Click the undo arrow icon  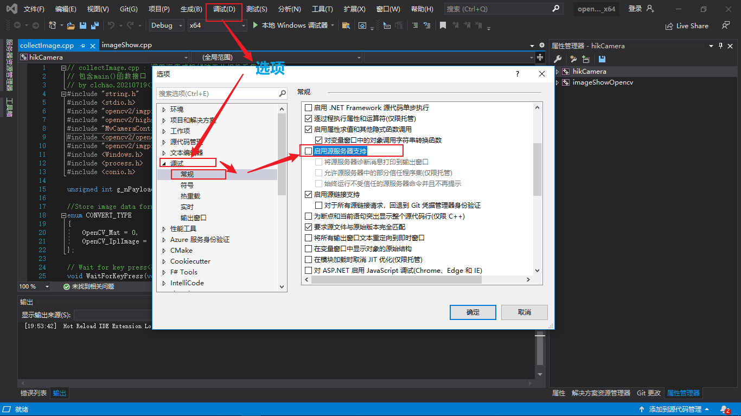point(111,25)
